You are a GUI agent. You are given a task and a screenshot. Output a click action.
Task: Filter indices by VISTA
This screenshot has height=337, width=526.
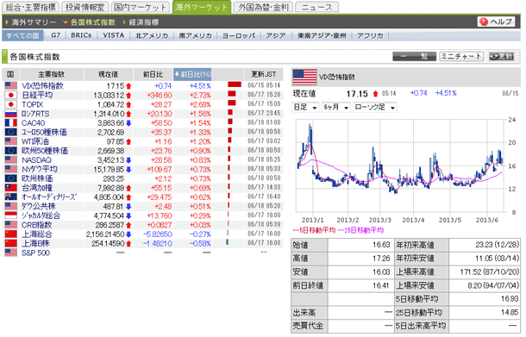(x=113, y=35)
